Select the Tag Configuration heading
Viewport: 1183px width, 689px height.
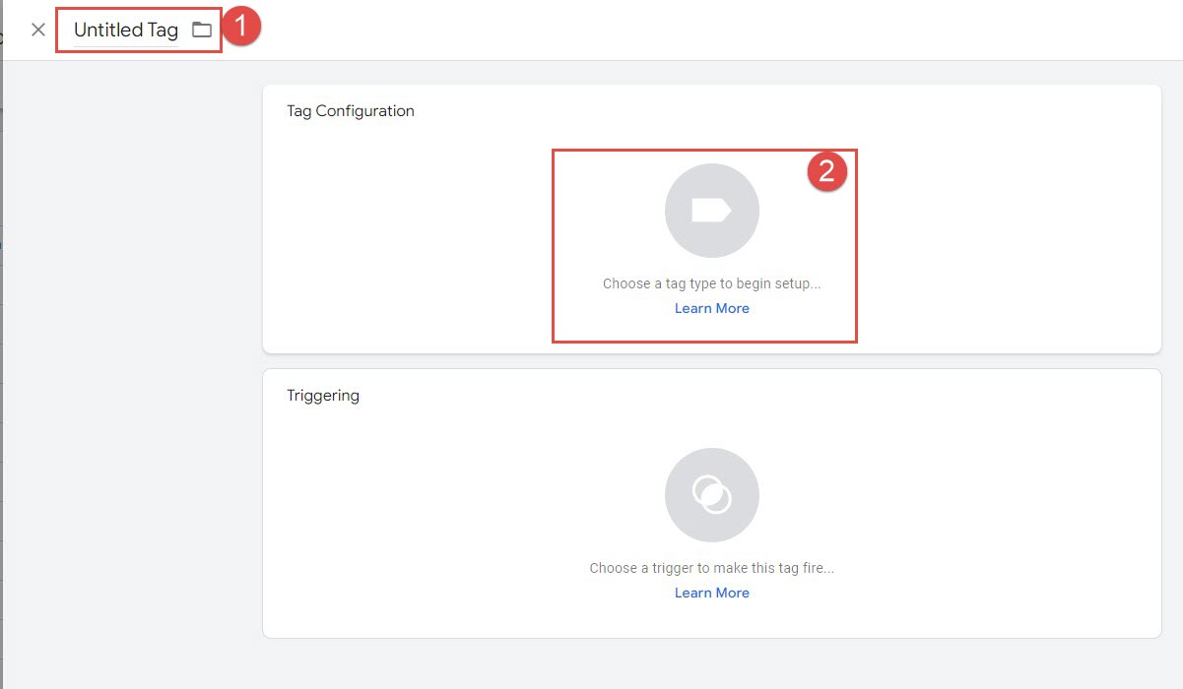click(350, 111)
